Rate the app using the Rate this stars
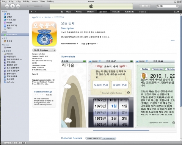Image resolution: width=182 pixels, height=145 pixels. click(40, 95)
